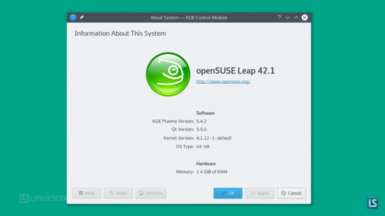
Task: Click the OS Type value 64-bit
Action: click(203, 147)
